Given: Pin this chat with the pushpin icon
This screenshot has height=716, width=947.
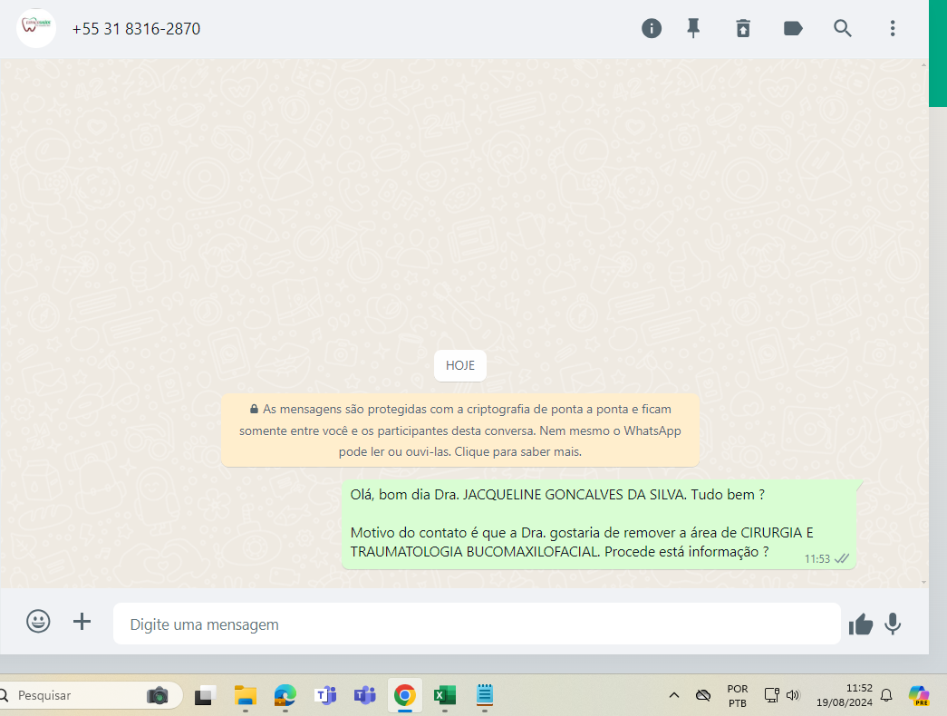Looking at the screenshot, I should 693,28.
